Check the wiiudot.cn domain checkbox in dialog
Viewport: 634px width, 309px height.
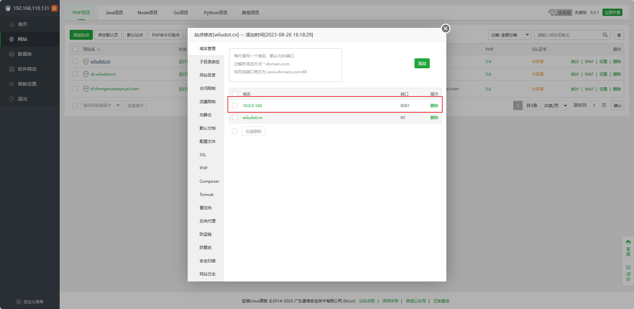235,117
